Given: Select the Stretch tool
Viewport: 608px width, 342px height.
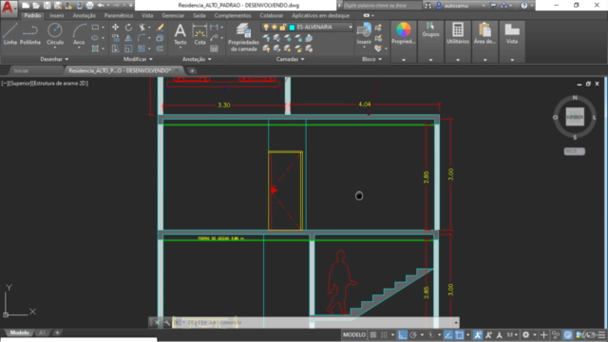Looking at the screenshot, I should [x=116, y=48].
